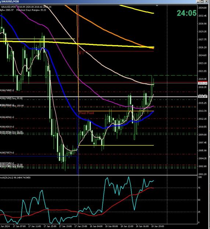Click the 17 Jan 23:00 time axis label
Screen dimensions: 210x229
[81, 226]
